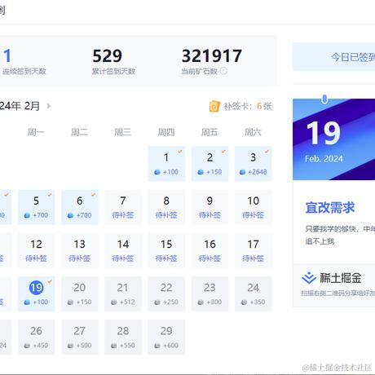Select calendar day 23 with +300
The height and width of the screenshot is (375, 375).
point(210,293)
